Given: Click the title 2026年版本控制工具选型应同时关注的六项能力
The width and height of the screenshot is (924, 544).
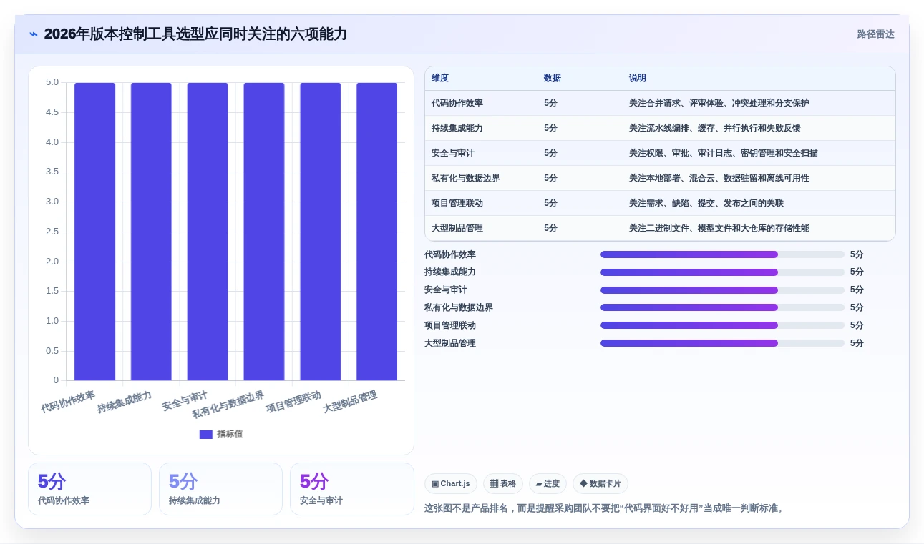Looking at the screenshot, I should coord(195,34).
